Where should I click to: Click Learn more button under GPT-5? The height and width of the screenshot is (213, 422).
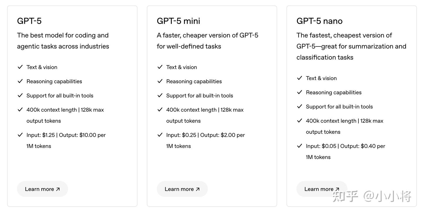tap(42, 189)
